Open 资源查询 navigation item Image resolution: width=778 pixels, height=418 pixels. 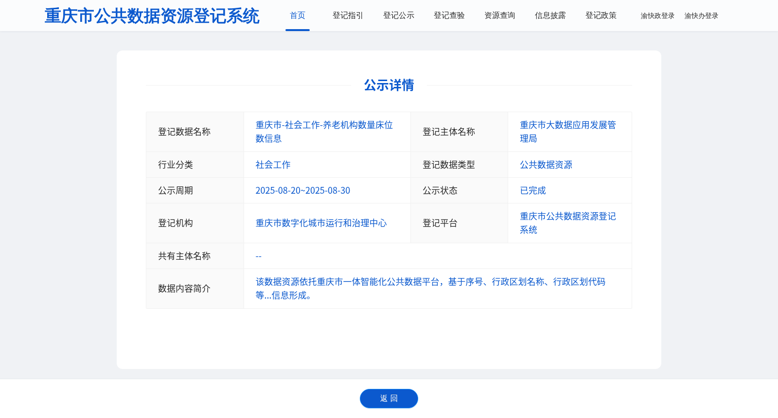[500, 16]
